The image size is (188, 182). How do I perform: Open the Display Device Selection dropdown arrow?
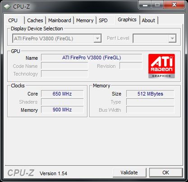[97, 38]
